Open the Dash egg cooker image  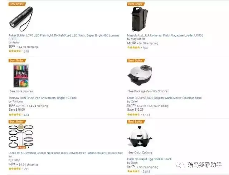pyautogui.click(x=140, y=136)
